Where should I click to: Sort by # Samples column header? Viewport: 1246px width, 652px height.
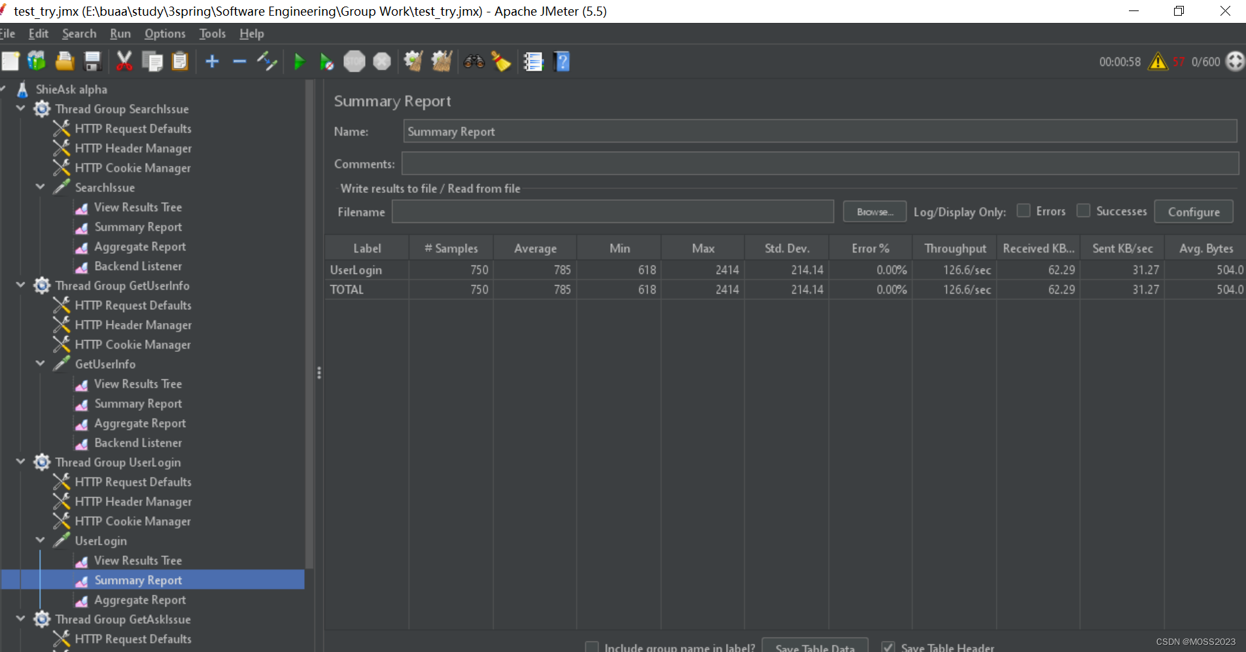pyautogui.click(x=451, y=249)
